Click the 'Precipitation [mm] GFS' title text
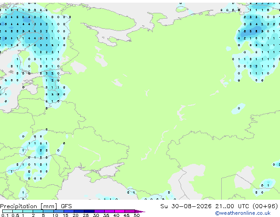 [x=36, y=206]
